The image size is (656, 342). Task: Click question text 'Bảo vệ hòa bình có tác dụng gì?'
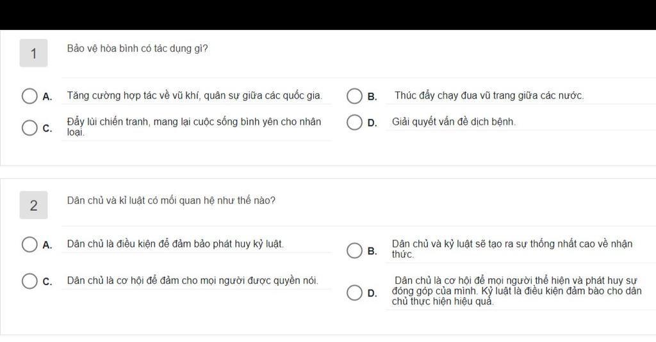point(137,49)
